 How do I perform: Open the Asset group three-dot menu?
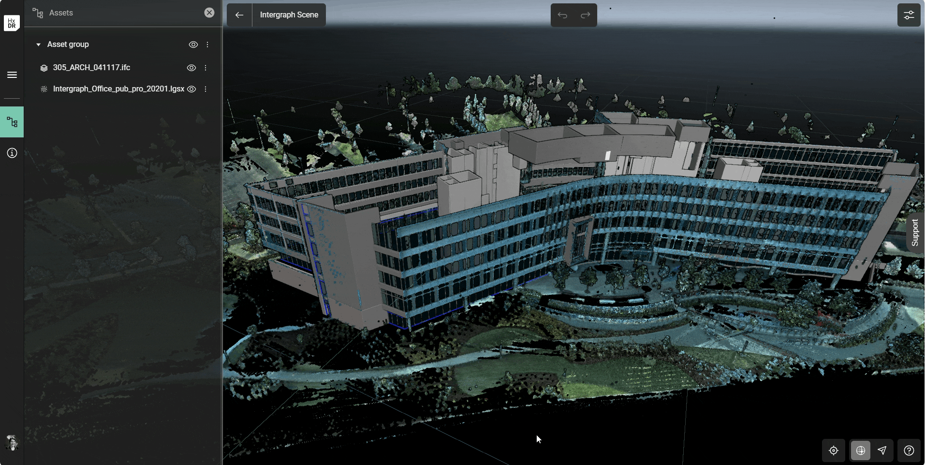pos(207,44)
